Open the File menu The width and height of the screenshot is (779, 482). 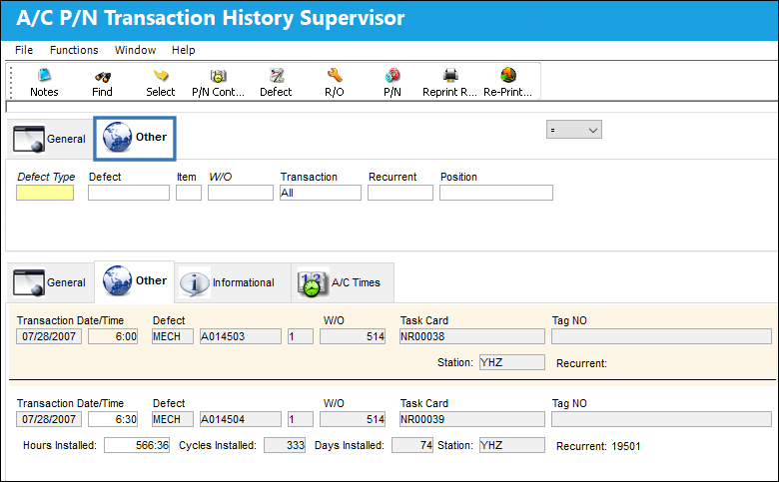tap(24, 50)
